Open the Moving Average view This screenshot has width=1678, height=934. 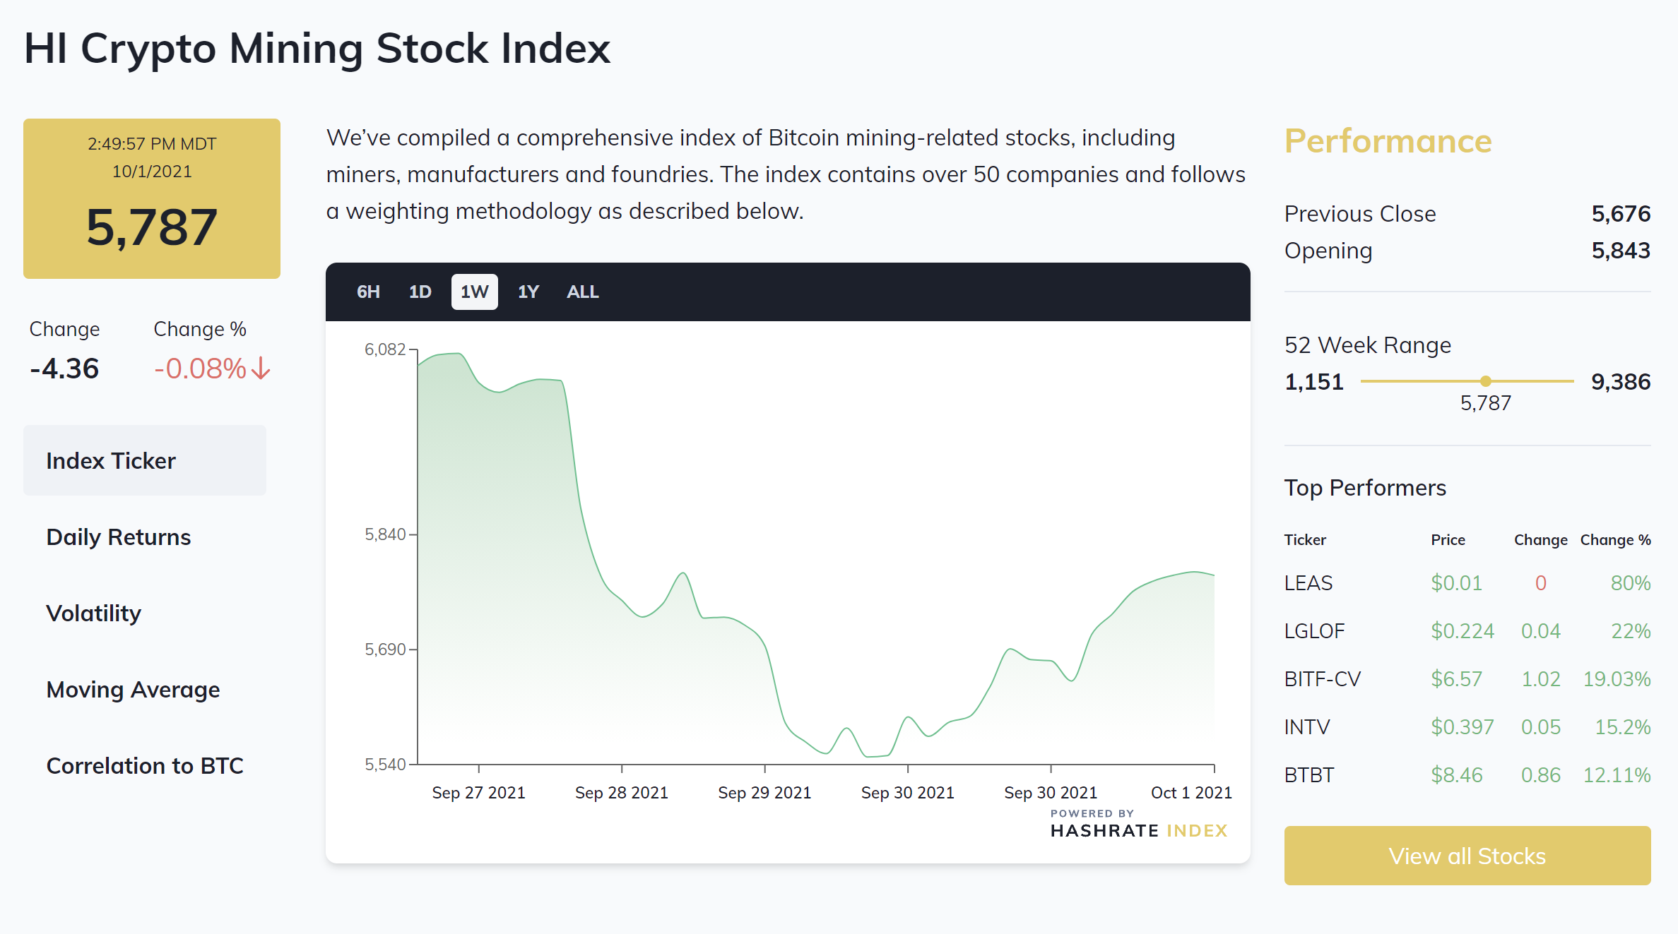(133, 690)
